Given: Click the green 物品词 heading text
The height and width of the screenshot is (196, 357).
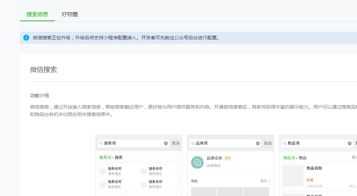Looking at the screenshot, I should tap(289, 158).
